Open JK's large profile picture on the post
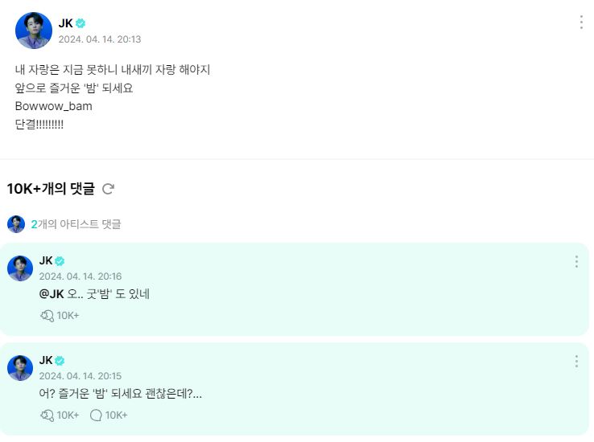Screen dimensions: 594x442 click(34, 31)
